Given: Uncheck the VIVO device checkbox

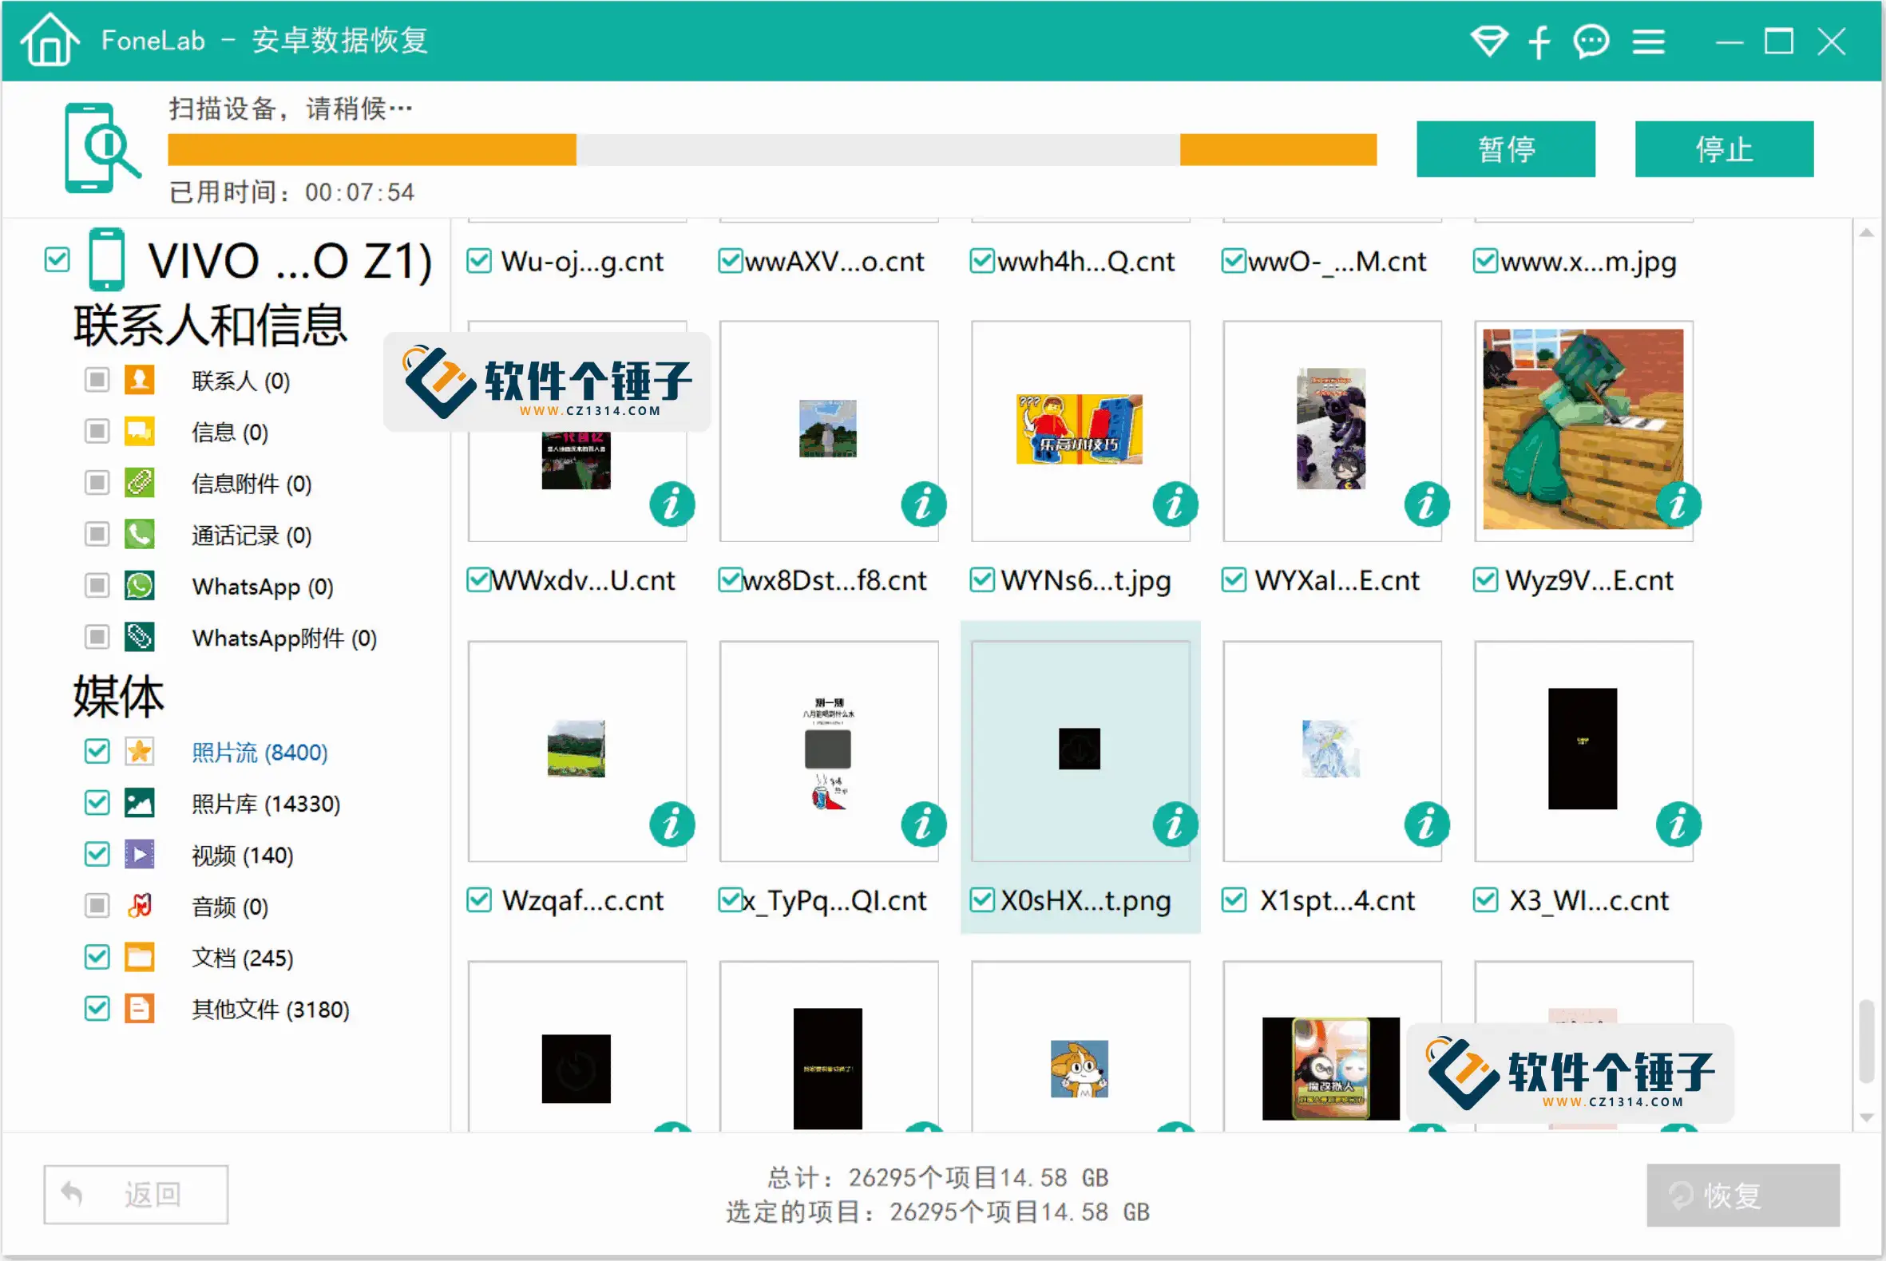Looking at the screenshot, I should coord(57,259).
